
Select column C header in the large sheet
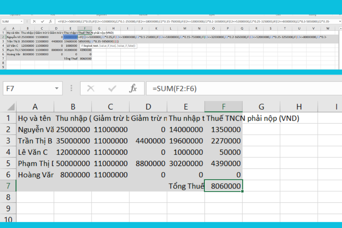coord(110,107)
